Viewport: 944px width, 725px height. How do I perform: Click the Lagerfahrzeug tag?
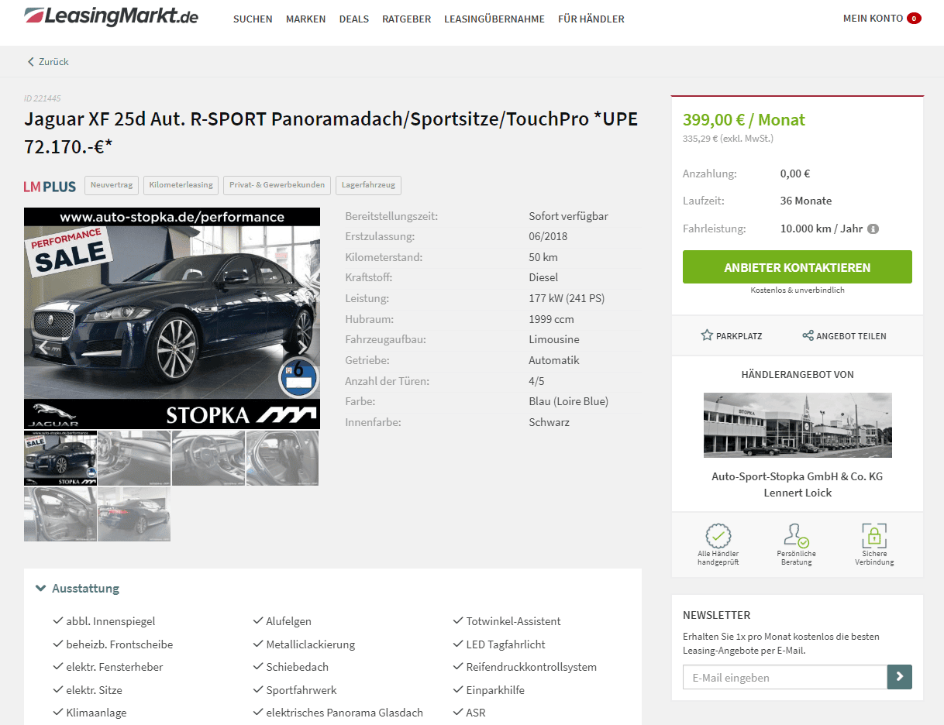click(368, 185)
